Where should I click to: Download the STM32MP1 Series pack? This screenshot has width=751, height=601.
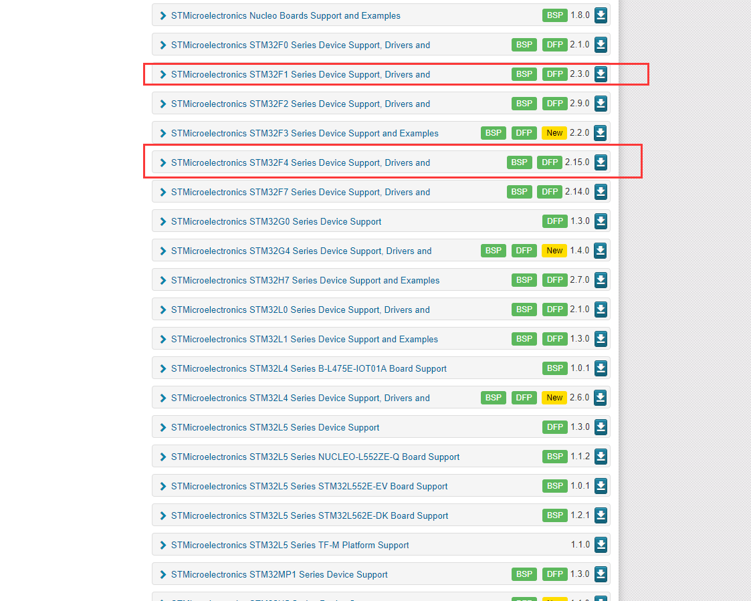pyautogui.click(x=601, y=574)
